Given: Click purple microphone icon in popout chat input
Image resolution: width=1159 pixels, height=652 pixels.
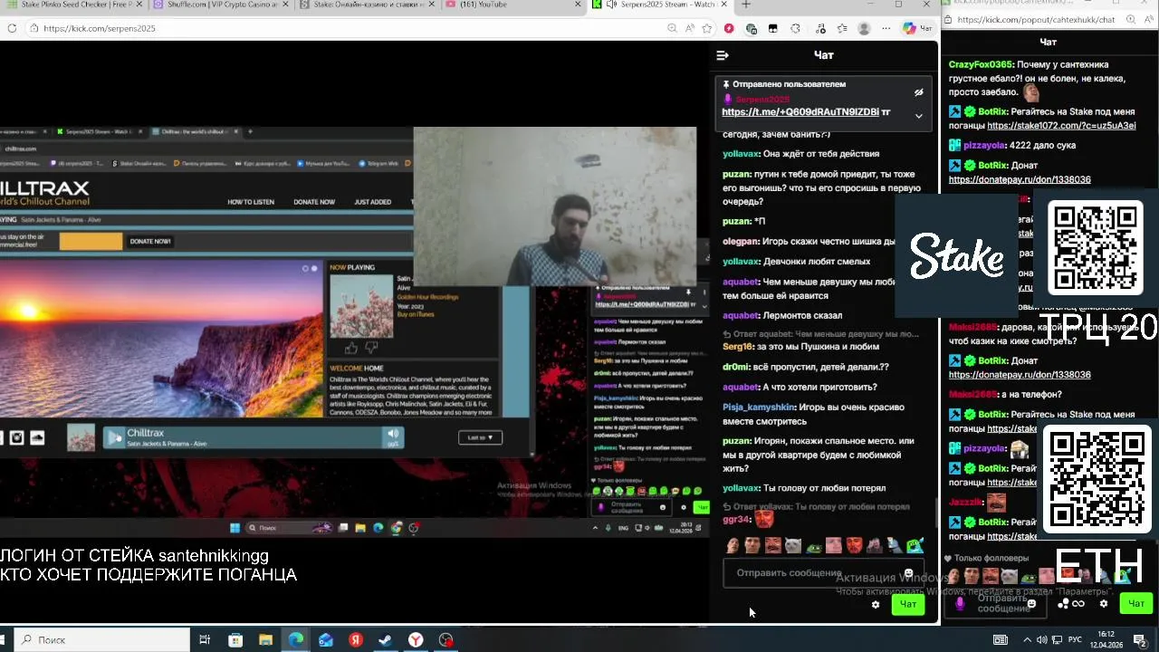Looking at the screenshot, I should 961,603.
